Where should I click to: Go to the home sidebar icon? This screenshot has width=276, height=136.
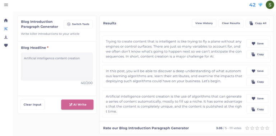click(6, 20)
